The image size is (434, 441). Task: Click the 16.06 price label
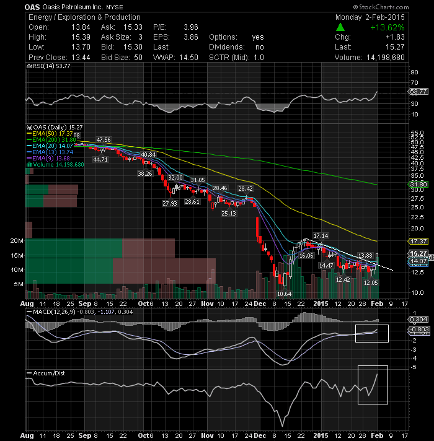click(306, 255)
